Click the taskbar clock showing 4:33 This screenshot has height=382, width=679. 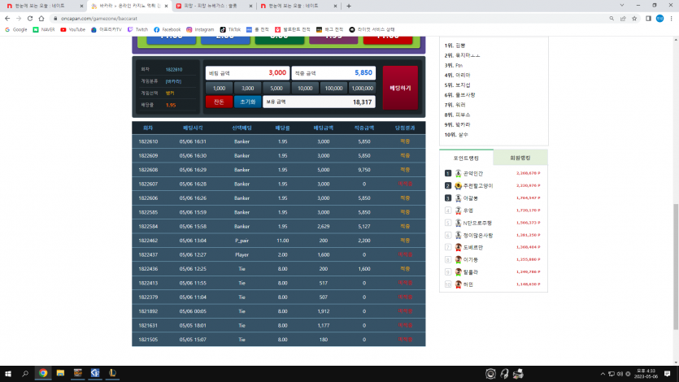pyautogui.click(x=645, y=373)
